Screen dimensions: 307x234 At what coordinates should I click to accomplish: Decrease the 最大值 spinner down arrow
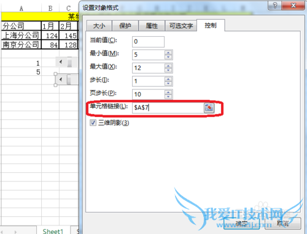pyautogui.click(x=168, y=70)
